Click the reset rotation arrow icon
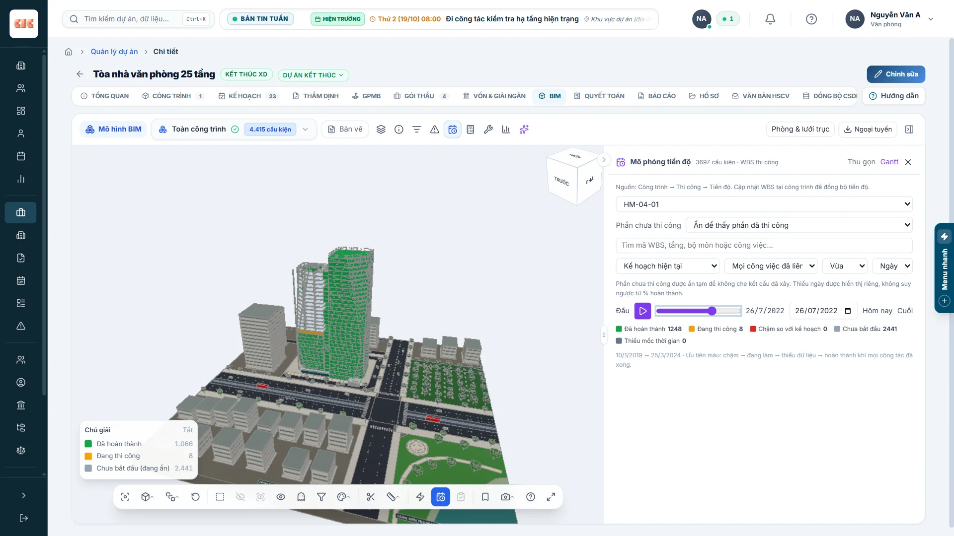The image size is (954, 536). (x=195, y=497)
